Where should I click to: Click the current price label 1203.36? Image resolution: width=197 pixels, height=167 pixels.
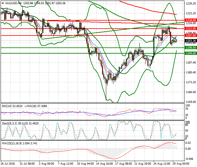pos(191,41)
